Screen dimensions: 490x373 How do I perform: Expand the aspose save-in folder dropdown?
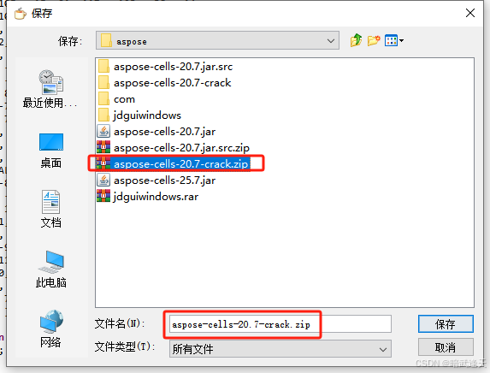217,41
